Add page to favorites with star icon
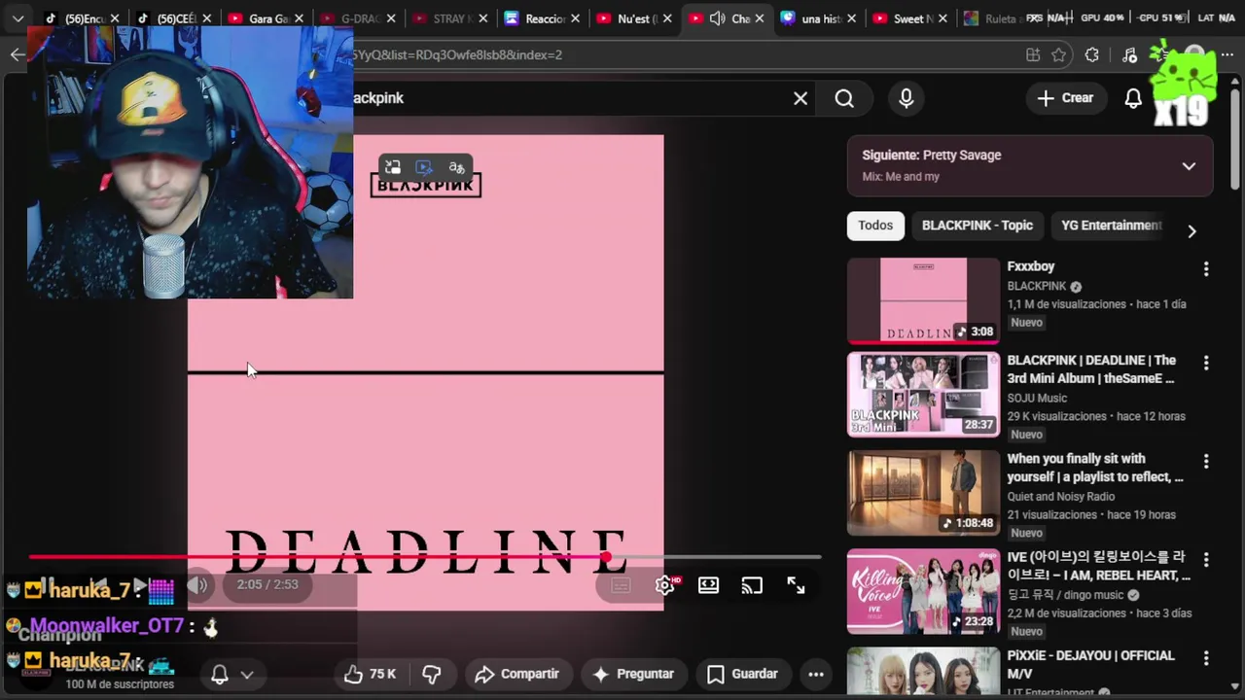 click(x=1059, y=54)
